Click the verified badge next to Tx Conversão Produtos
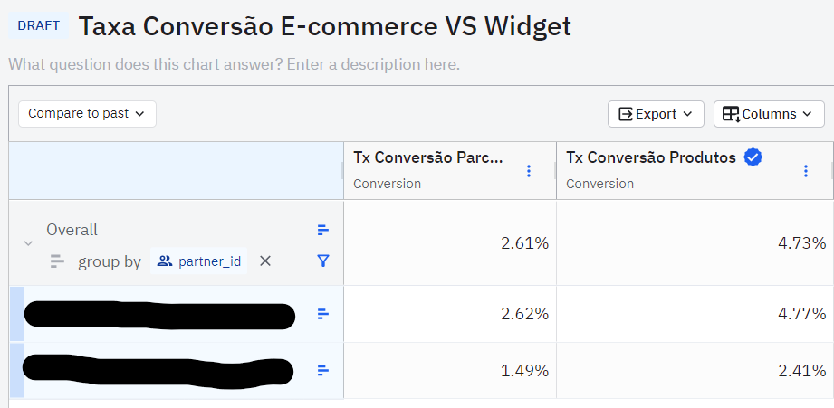 pos(753,157)
